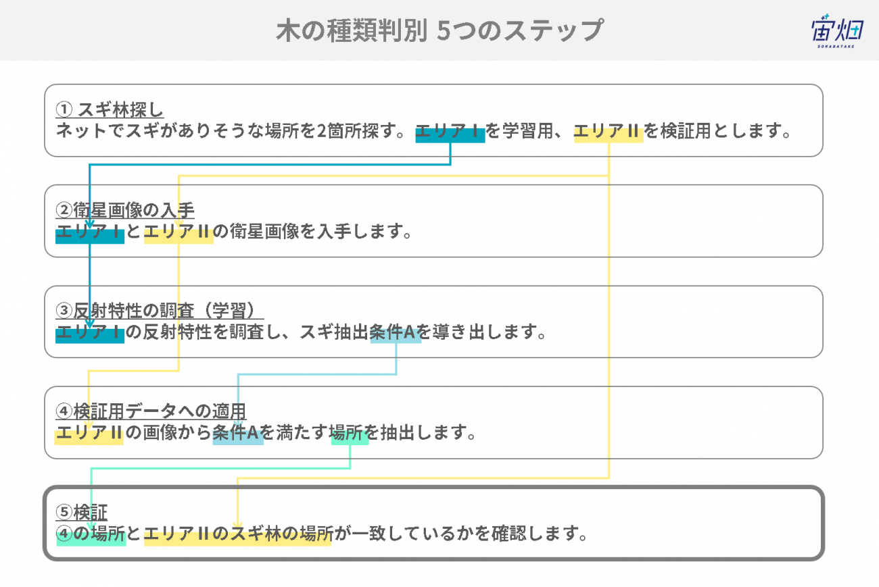
Task: Click the yellow エリアⅡ highlight in step 1
Action: [608, 132]
